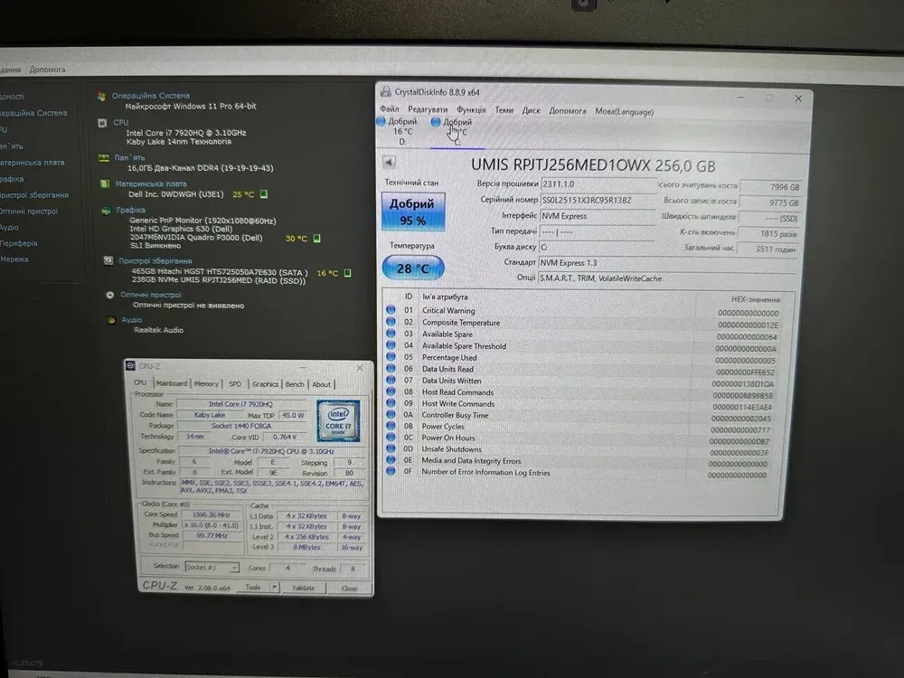Switch to the Mainboard tab in CPU-Z

[172, 384]
